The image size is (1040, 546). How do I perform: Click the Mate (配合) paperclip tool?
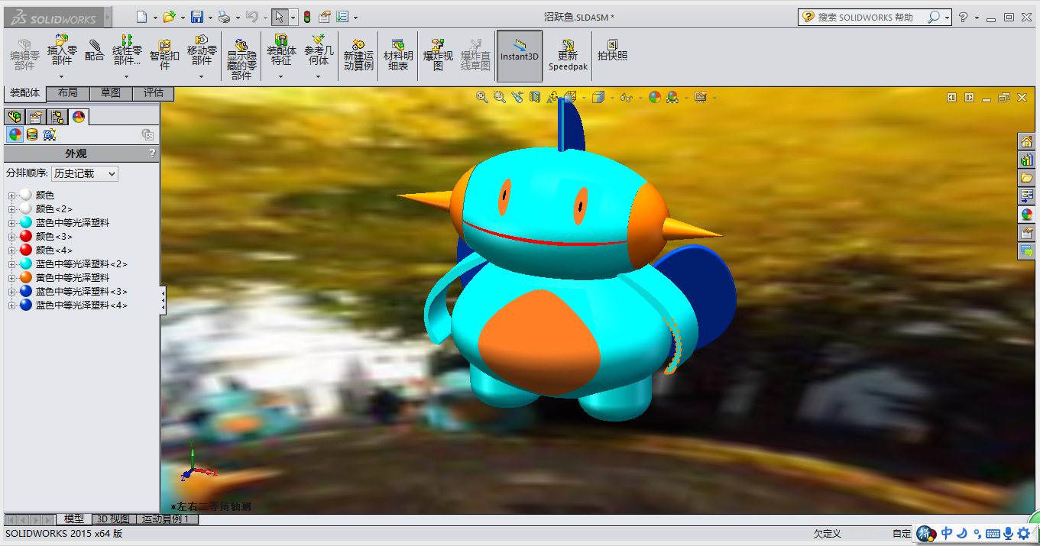[x=95, y=50]
